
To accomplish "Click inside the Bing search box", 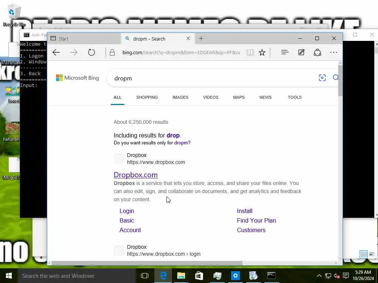I will coord(212,78).
